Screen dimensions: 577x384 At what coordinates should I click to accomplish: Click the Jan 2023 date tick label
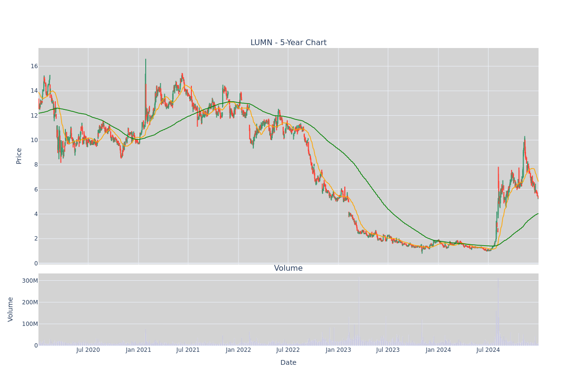339,350
